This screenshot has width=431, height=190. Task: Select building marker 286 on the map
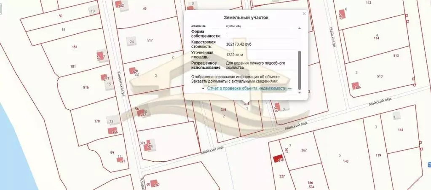[356, 86]
